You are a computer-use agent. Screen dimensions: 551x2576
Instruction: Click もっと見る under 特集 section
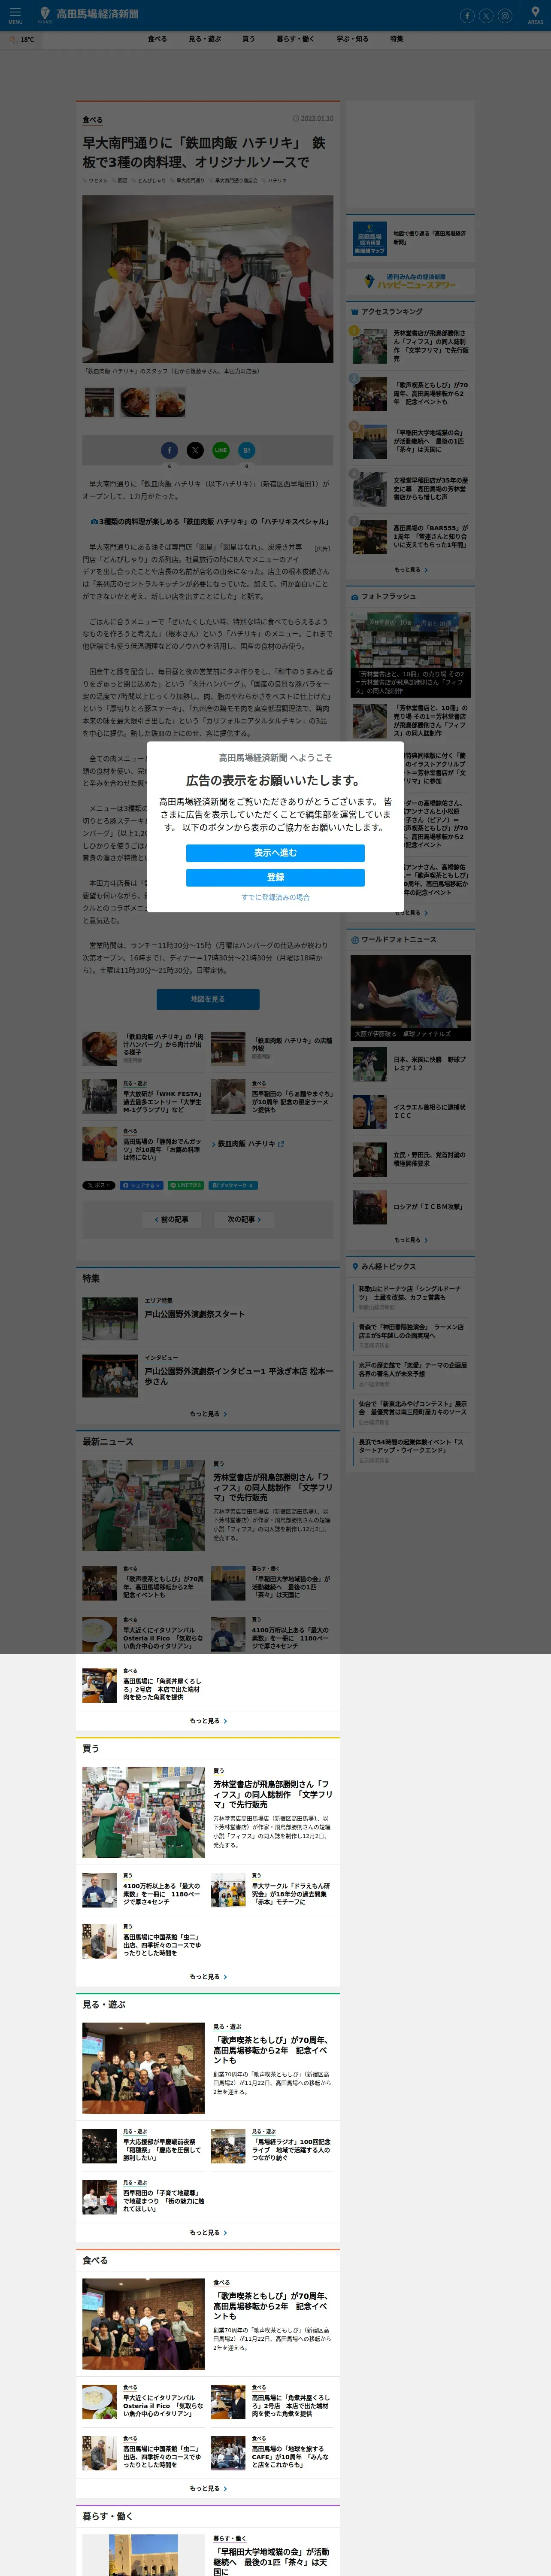tap(208, 1414)
